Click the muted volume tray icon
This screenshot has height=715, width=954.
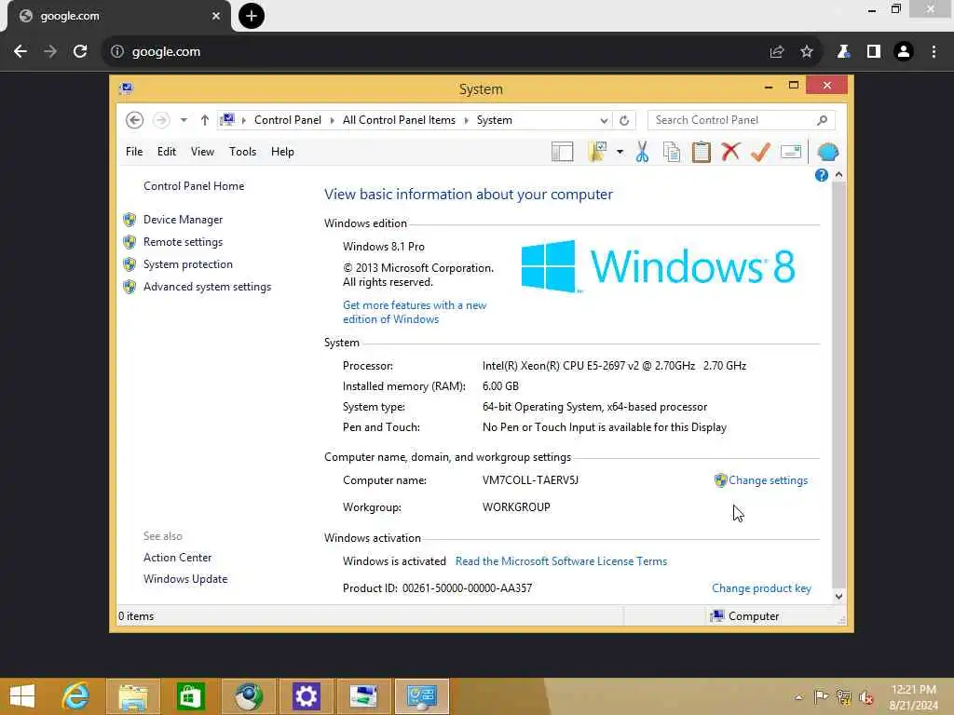coord(865,697)
